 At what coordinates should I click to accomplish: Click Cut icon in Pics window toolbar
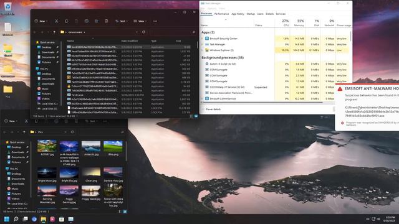click(x=26, y=121)
